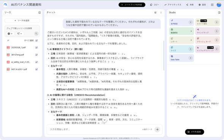Click the 動画解説 video overview card
The image size is (224, 140).
click(181, 31)
